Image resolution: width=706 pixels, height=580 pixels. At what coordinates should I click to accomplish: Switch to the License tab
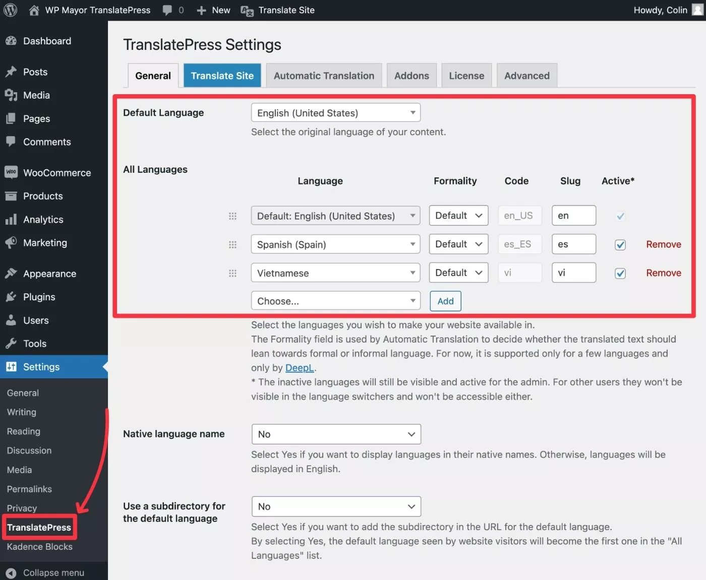466,76
